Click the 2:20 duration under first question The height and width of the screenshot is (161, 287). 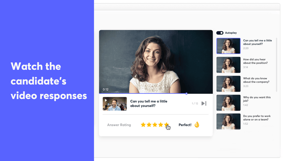tap(246, 48)
